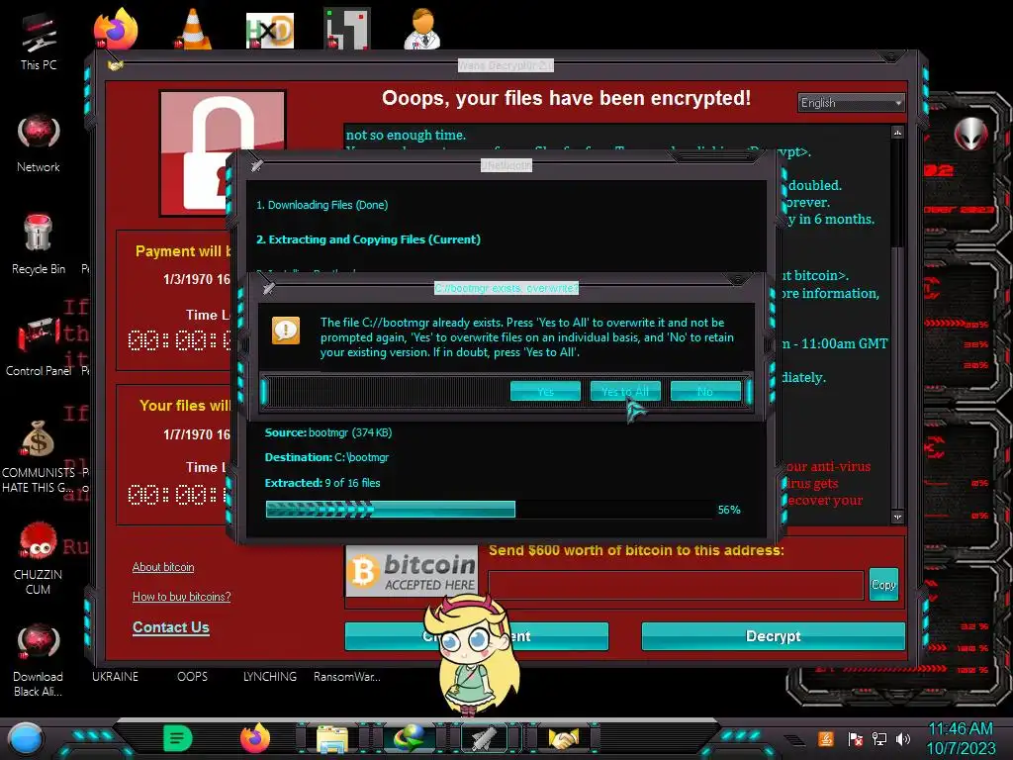The image size is (1013, 760).
Task: Open the Recycle Bin icon
Action: coord(39,245)
